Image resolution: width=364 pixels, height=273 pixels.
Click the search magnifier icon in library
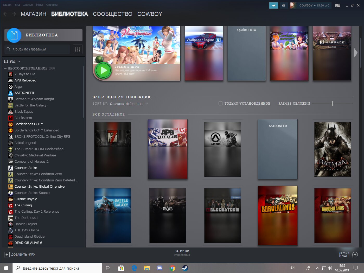(9, 49)
